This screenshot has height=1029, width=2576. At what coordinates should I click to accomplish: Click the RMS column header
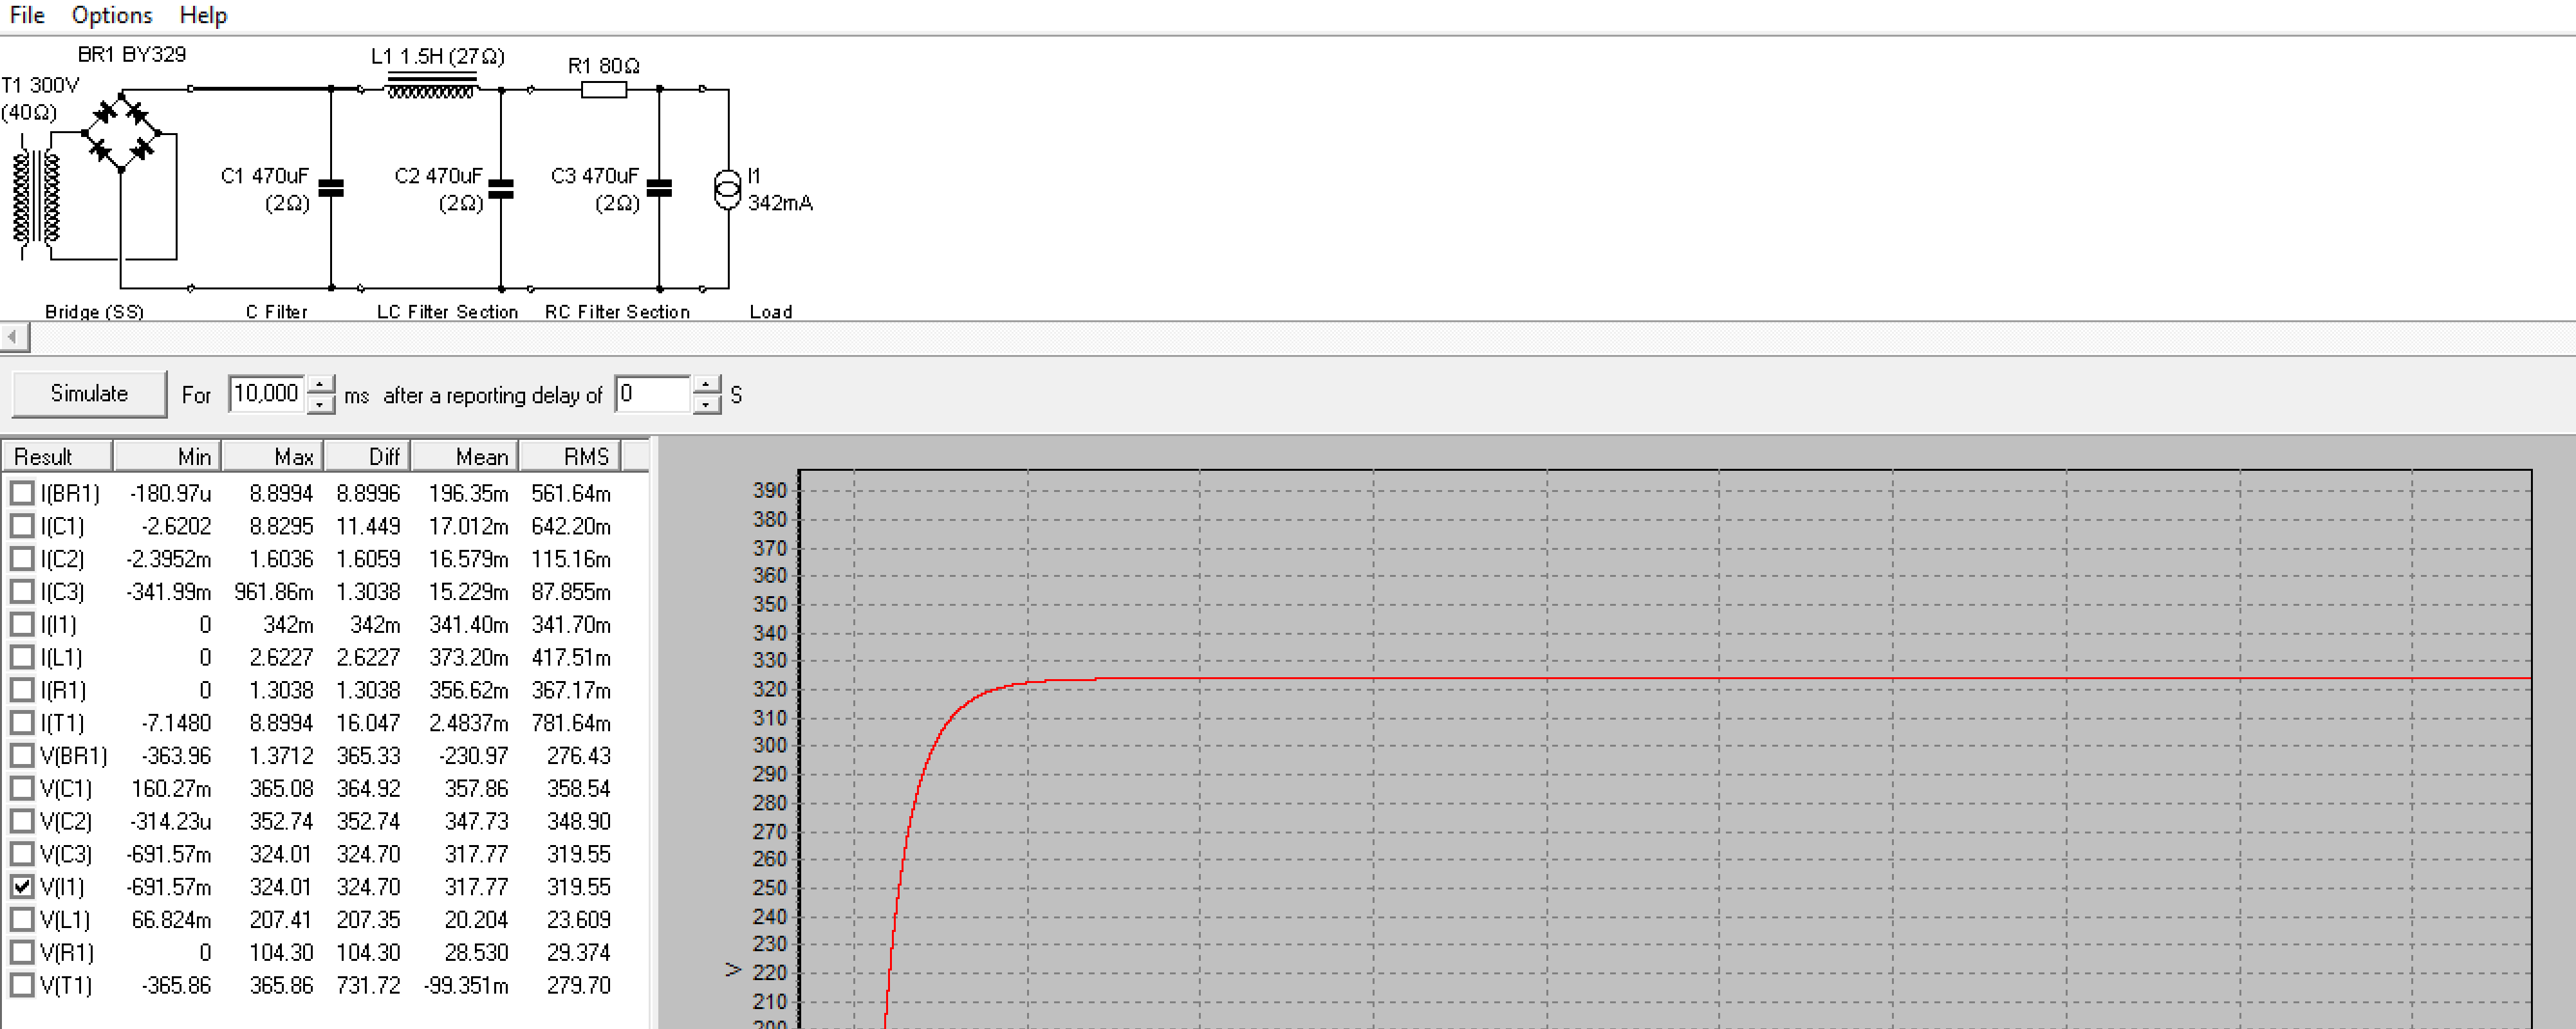click(570, 457)
